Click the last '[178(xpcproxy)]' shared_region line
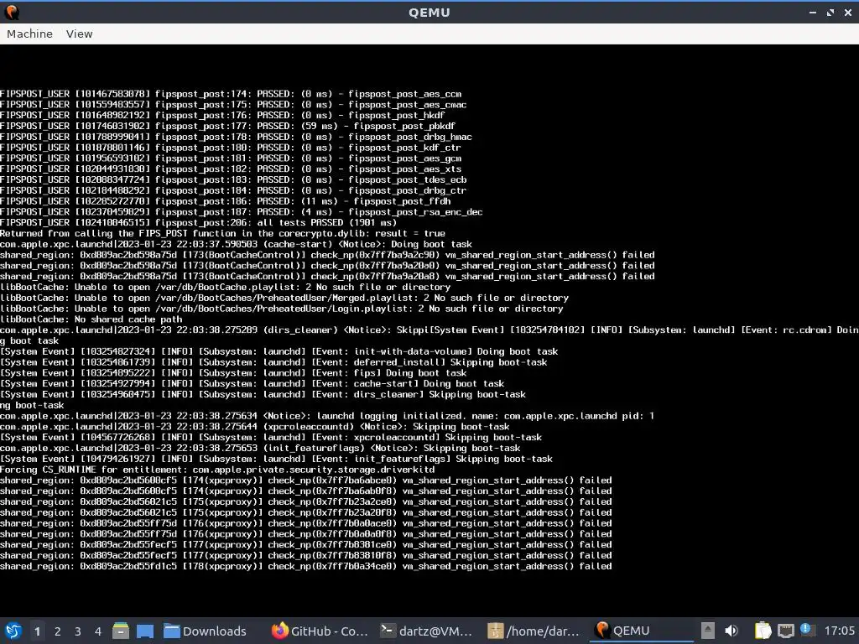Viewport: 859px width, 644px height. (x=306, y=566)
